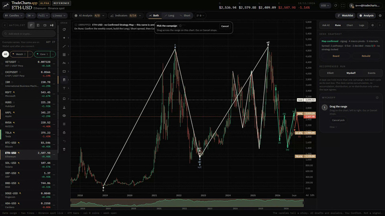
Task: Click the gear icon next to Logs tab
Action: pyautogui.click(x=373, y=25)
